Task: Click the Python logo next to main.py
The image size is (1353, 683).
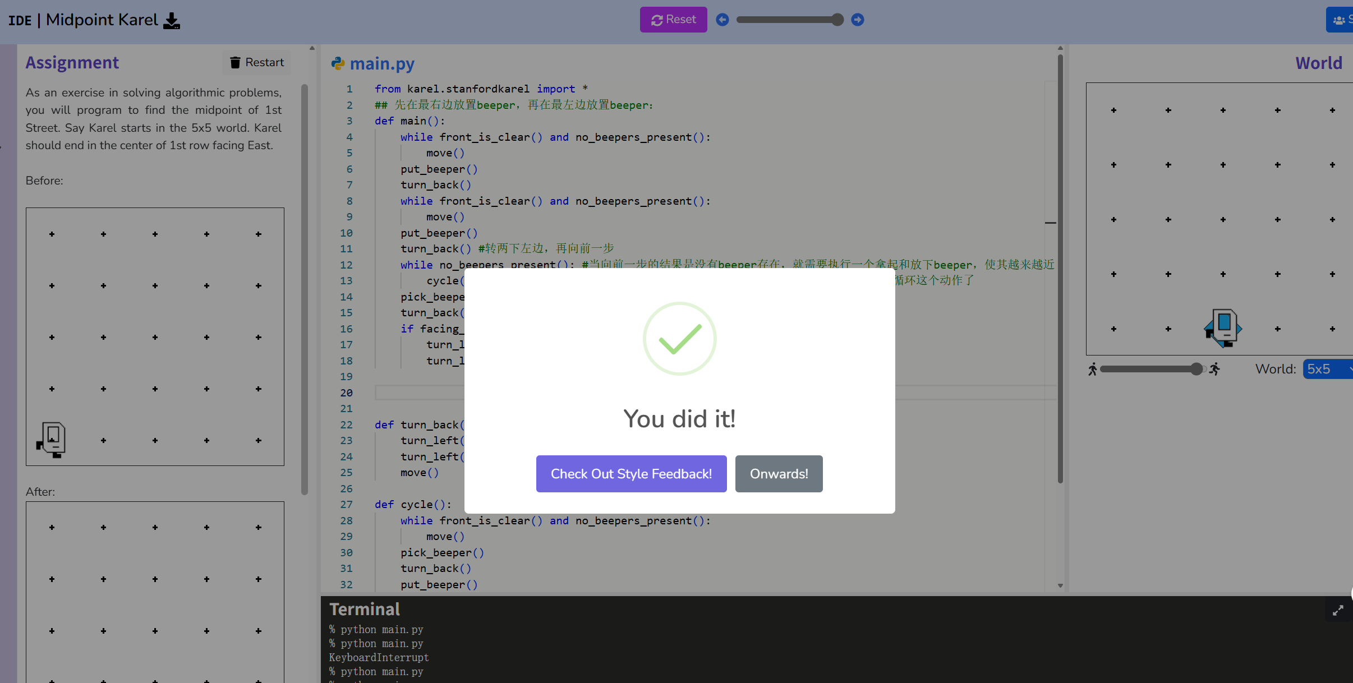Action: click(338, 63)
